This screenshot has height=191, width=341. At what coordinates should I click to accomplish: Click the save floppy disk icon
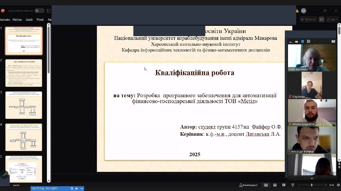pyautogui.click(x=48, y=11)
